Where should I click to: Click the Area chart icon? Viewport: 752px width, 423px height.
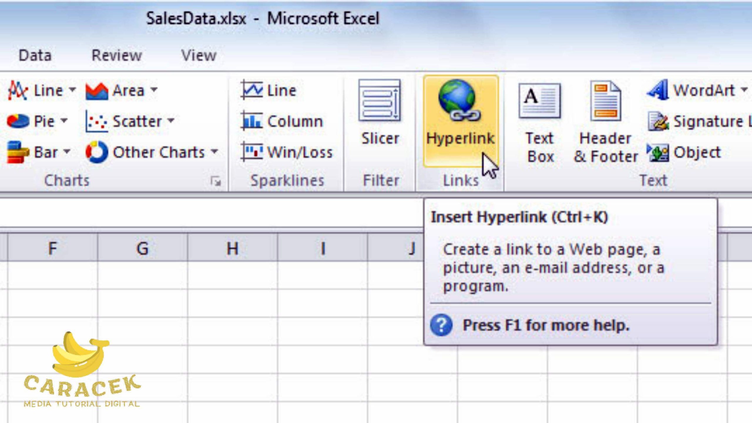coord(96,91)
